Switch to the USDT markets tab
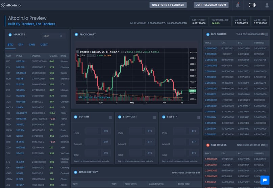 44,45
